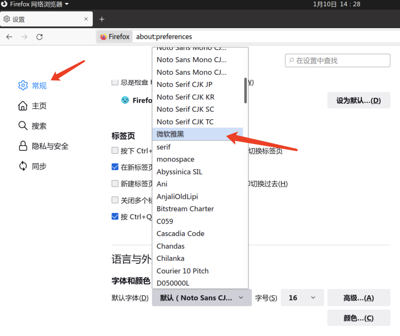Click the gear icon beside 常规
This screenshot has width=400, height=336.
(23, 85)
